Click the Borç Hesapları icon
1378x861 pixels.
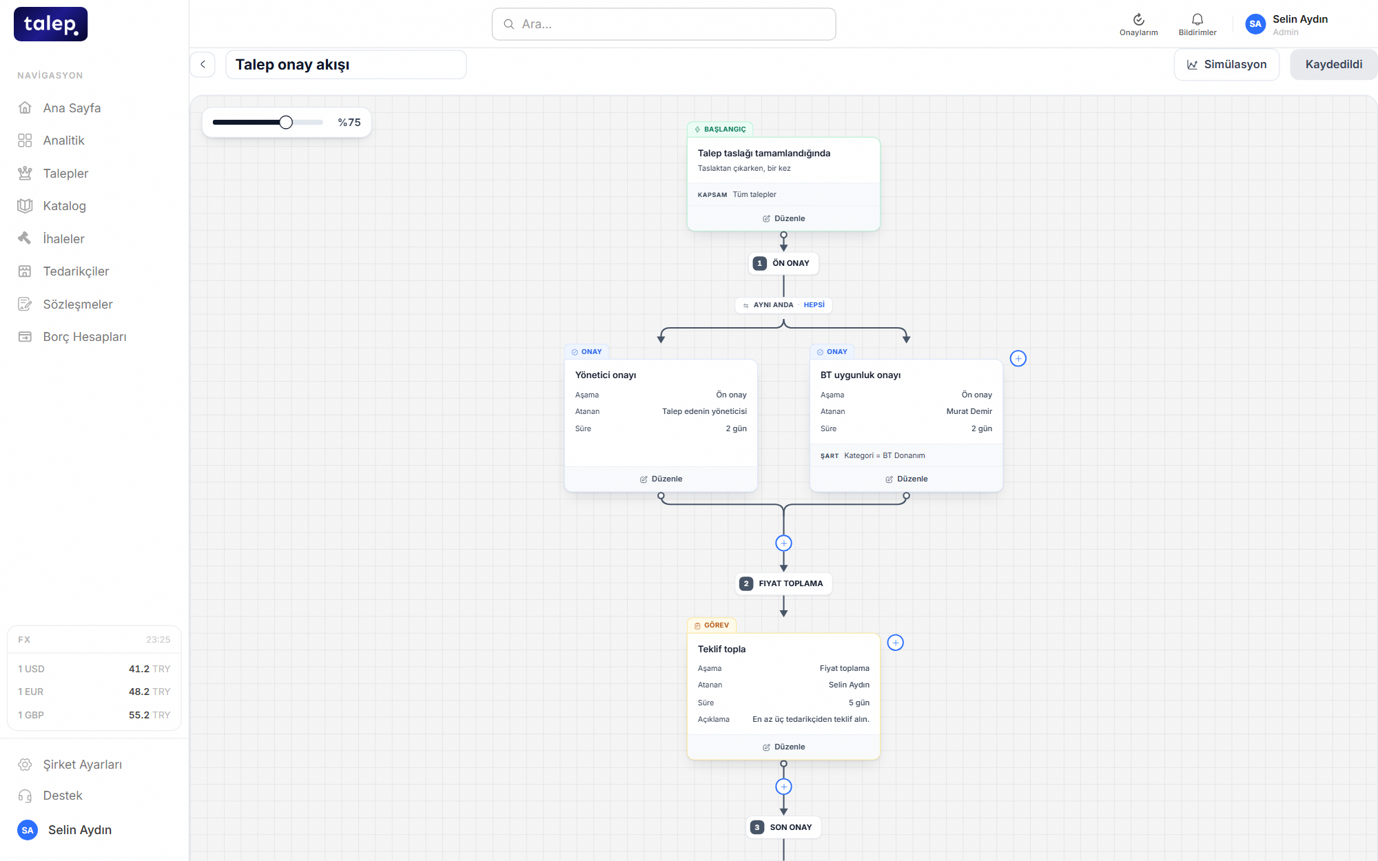pyautogui.click(x=25, y=337)
